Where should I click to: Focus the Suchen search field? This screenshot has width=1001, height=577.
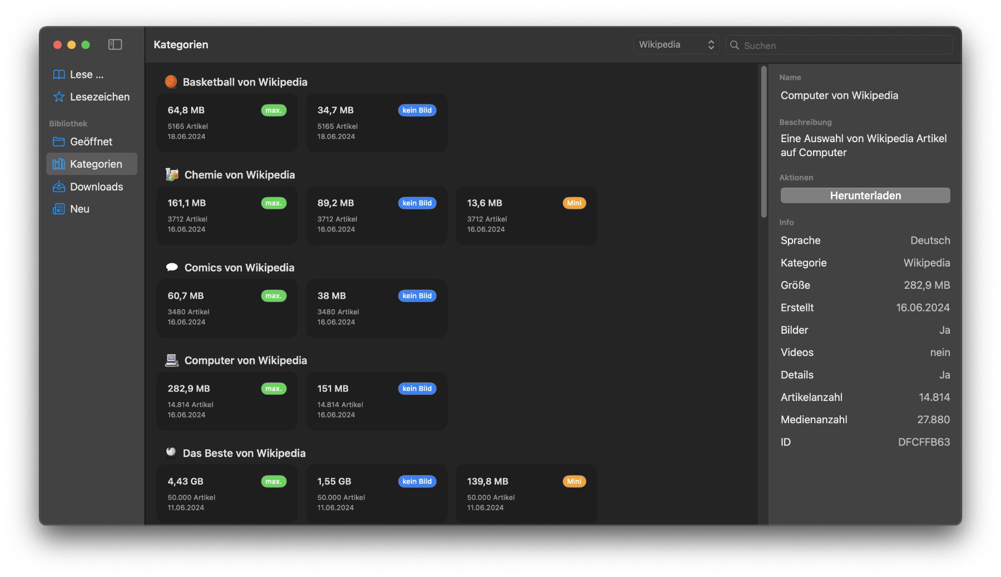coord(839,45)
